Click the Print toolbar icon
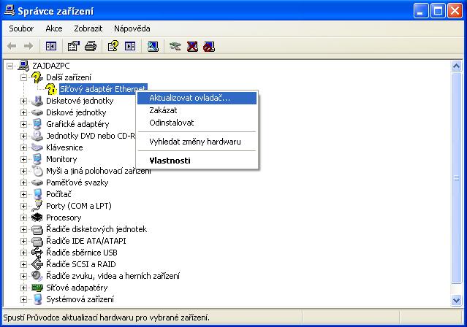The image size is (467, 327). [91, 46]
